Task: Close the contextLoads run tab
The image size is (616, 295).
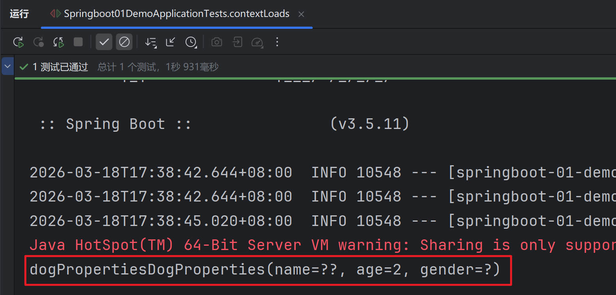Action: (x=301, y=15)
